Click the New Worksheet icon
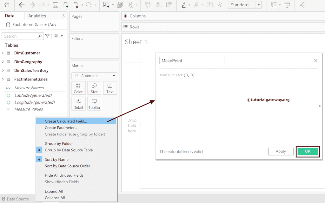The height and width of the screenshot is (203, 325). pos(106,5)
